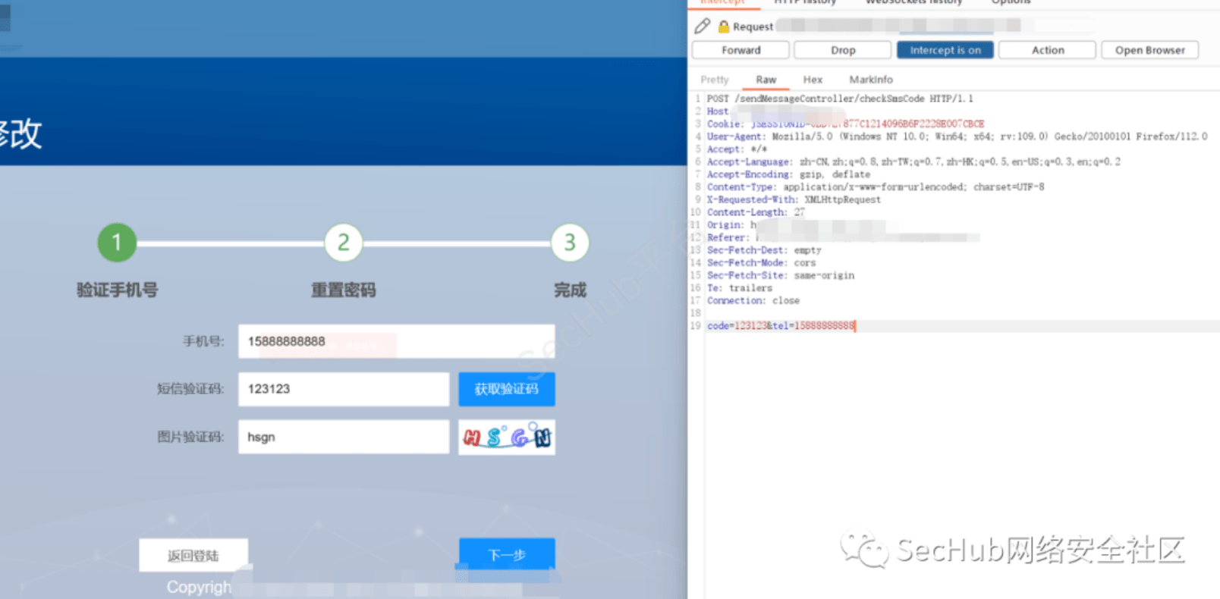
Task: Click the Forward button in Burp
Action: (741, 50)
